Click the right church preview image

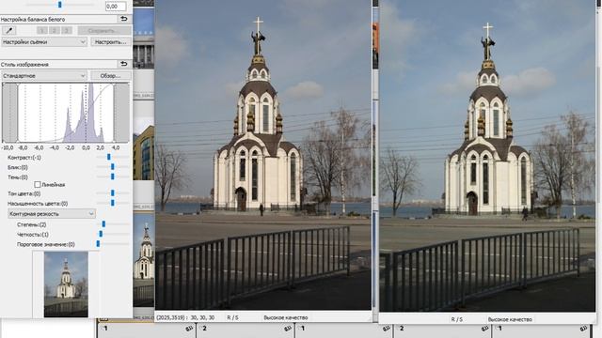click(x=487, y=156)
